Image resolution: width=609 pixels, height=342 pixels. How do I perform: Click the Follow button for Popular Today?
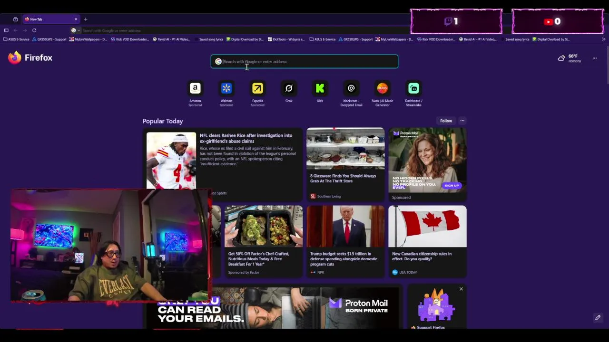446,121
